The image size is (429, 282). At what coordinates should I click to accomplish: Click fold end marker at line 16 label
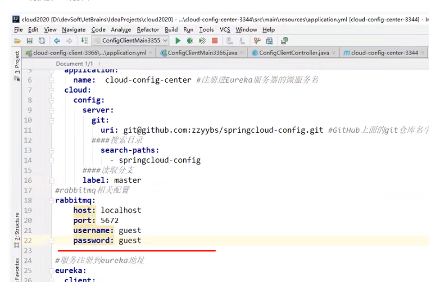click(52, 180)
